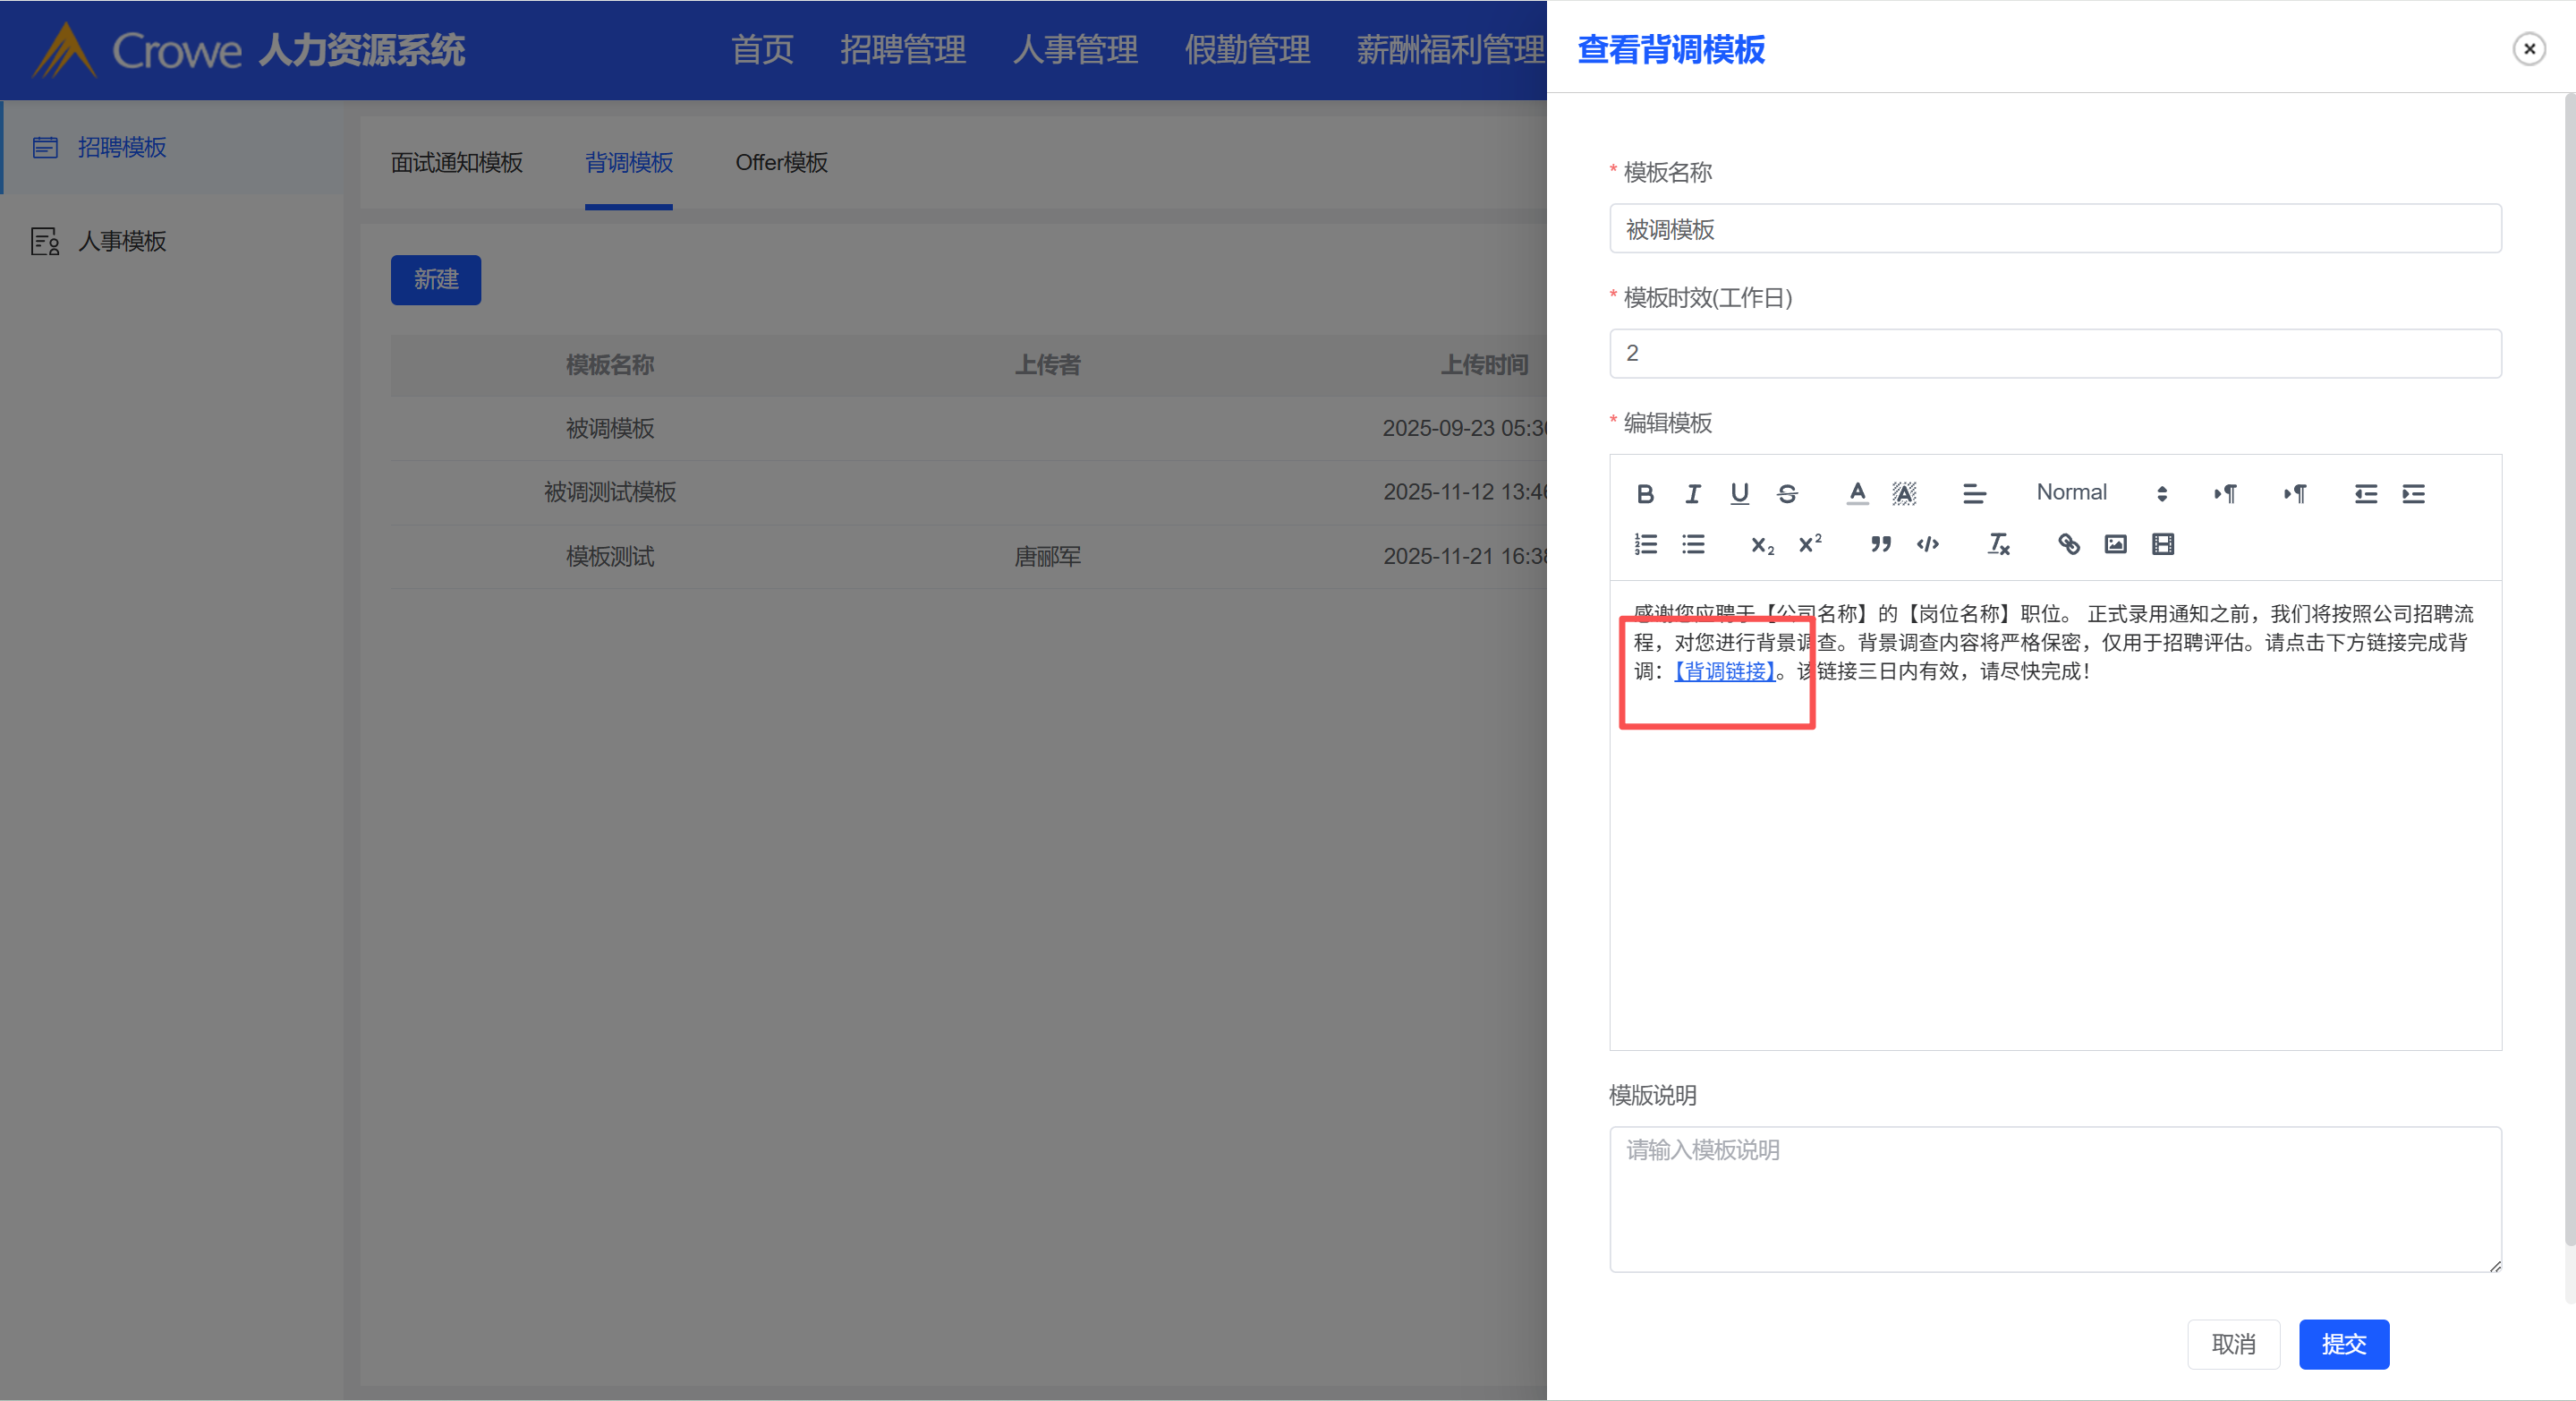Viewport: 2576px width, 1401px height.
Task: Switch to Offer模板 tab
Action: [781, 162]
